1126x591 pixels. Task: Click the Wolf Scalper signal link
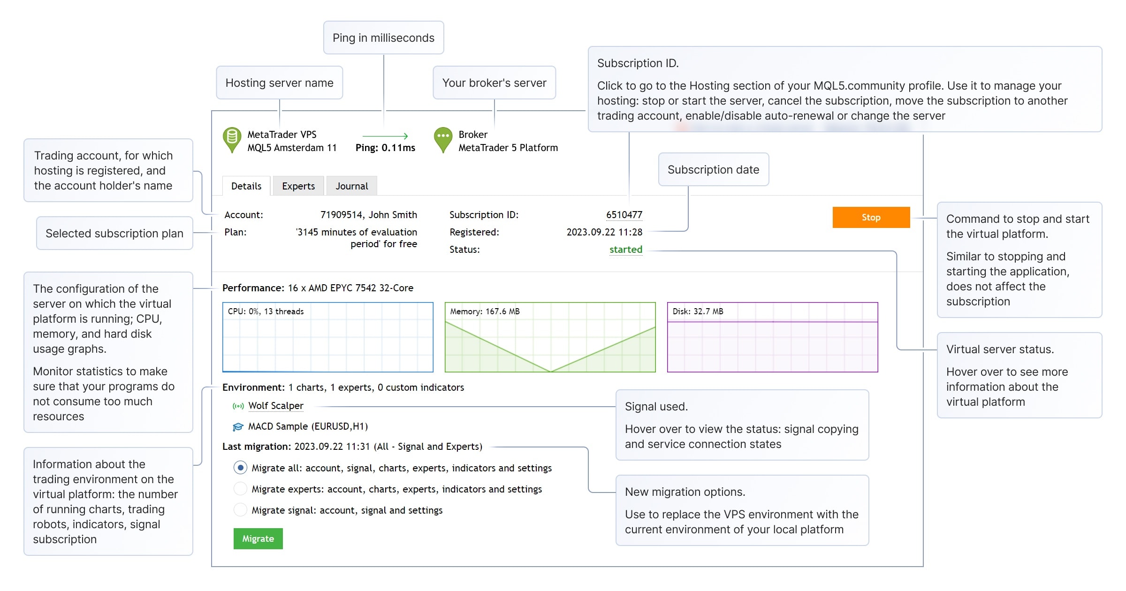coord(276,405)
